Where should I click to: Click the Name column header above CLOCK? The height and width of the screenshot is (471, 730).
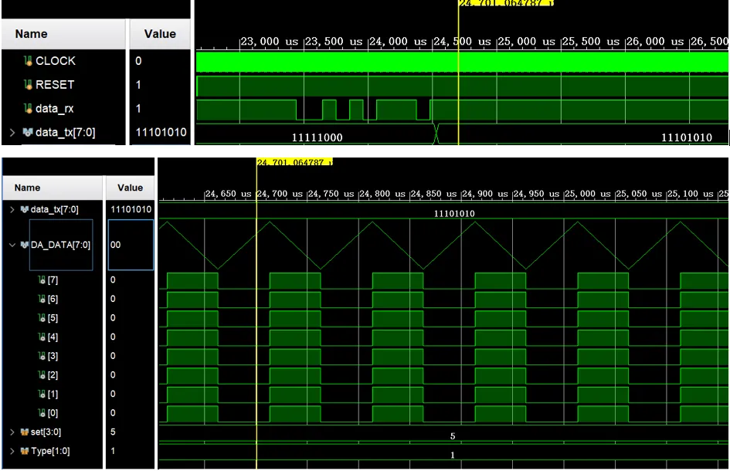[x=31, y=34]
